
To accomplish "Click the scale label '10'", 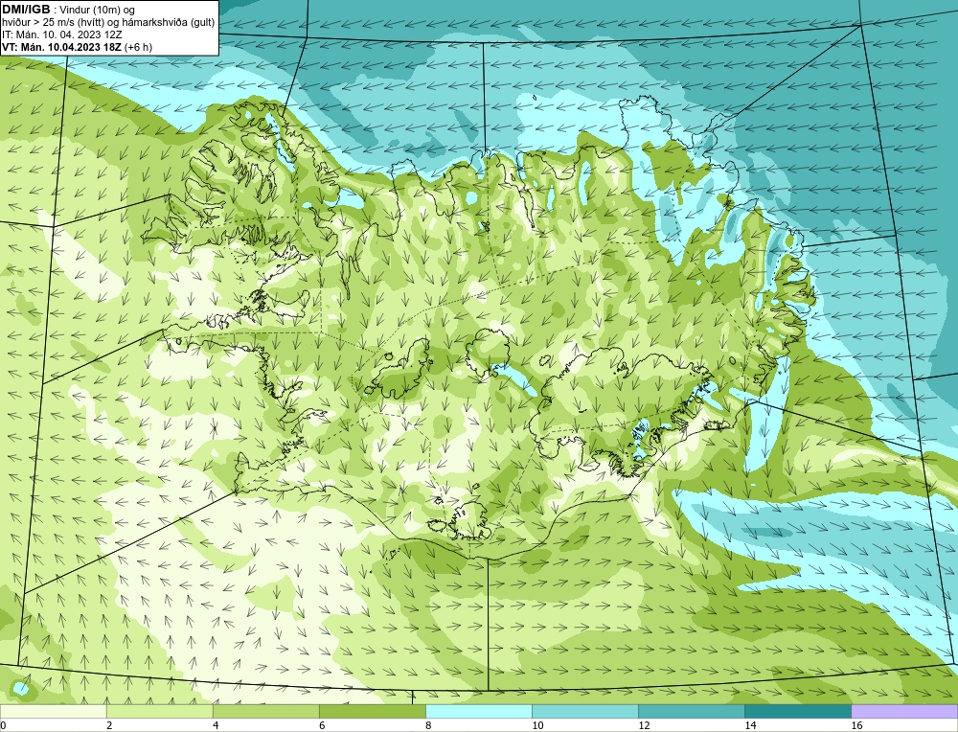I will (x=537, y=725).
